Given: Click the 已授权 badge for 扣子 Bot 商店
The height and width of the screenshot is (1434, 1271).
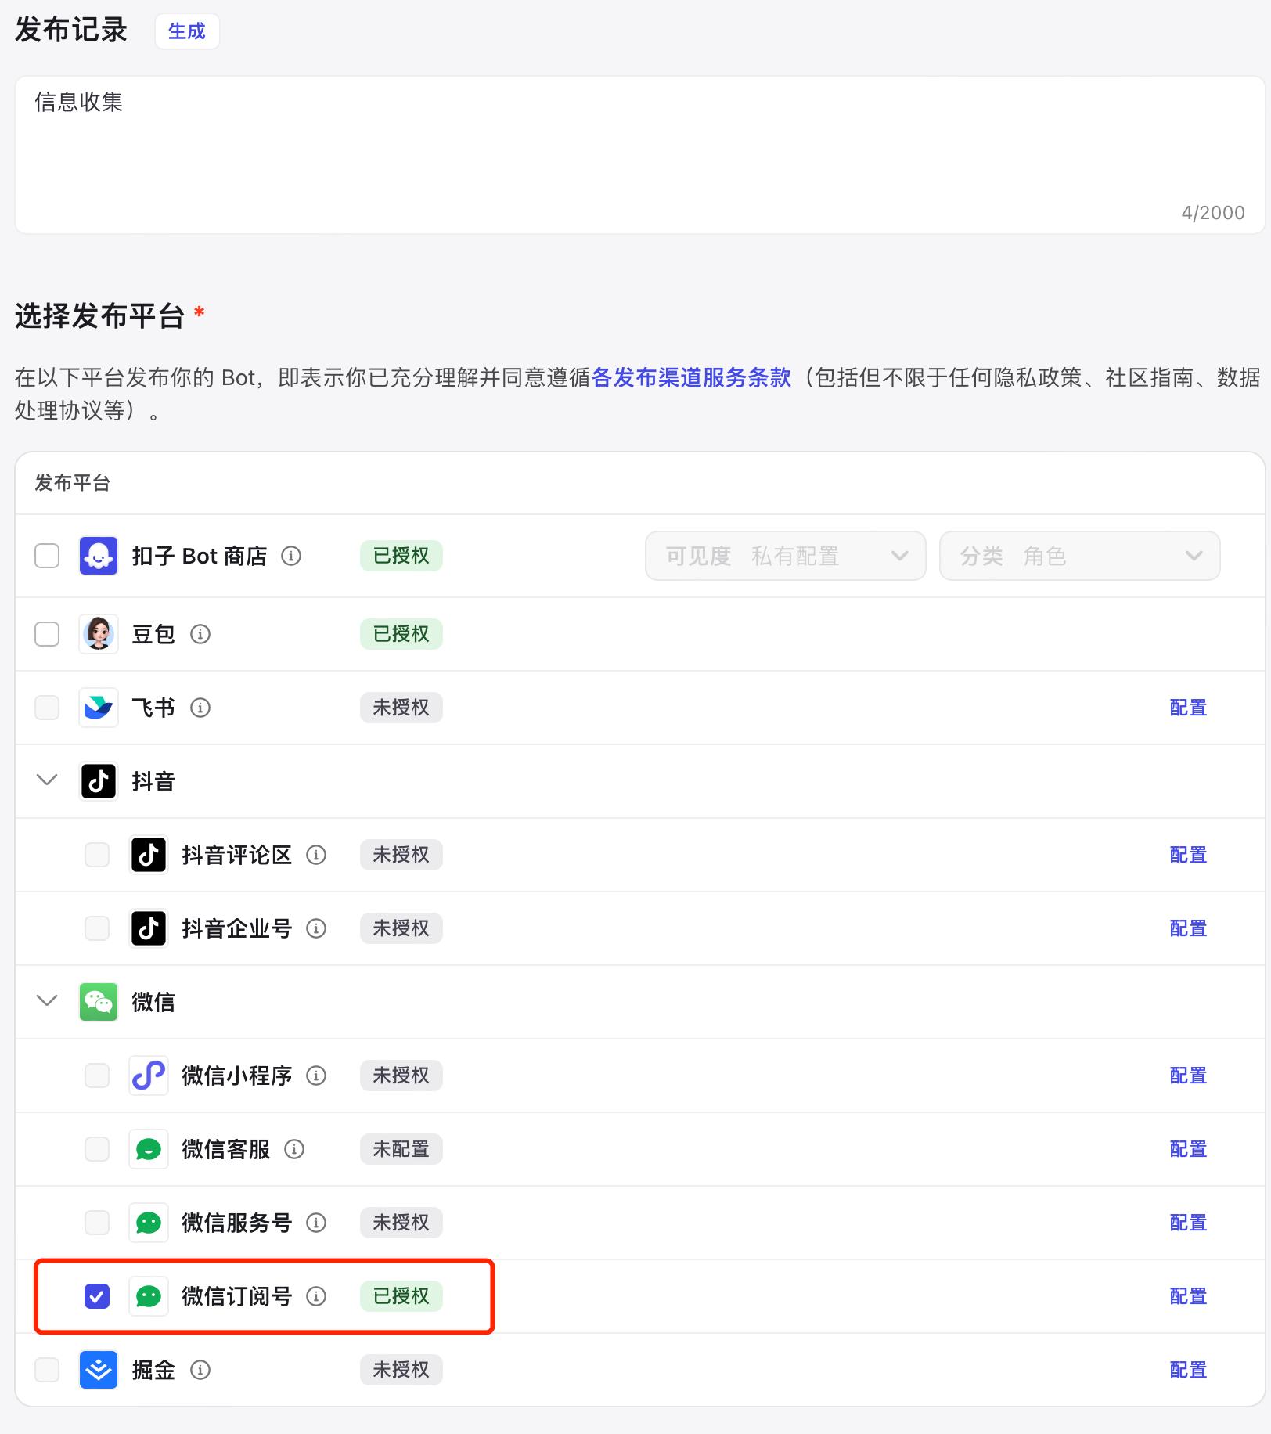Looking at the screenshot, I should [x=401, y=556].
